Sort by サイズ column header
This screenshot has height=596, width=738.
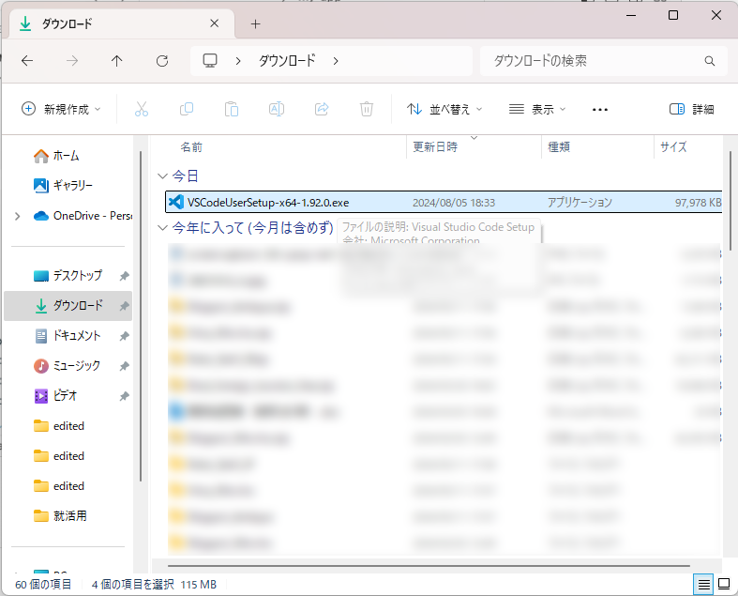point(673,147)
